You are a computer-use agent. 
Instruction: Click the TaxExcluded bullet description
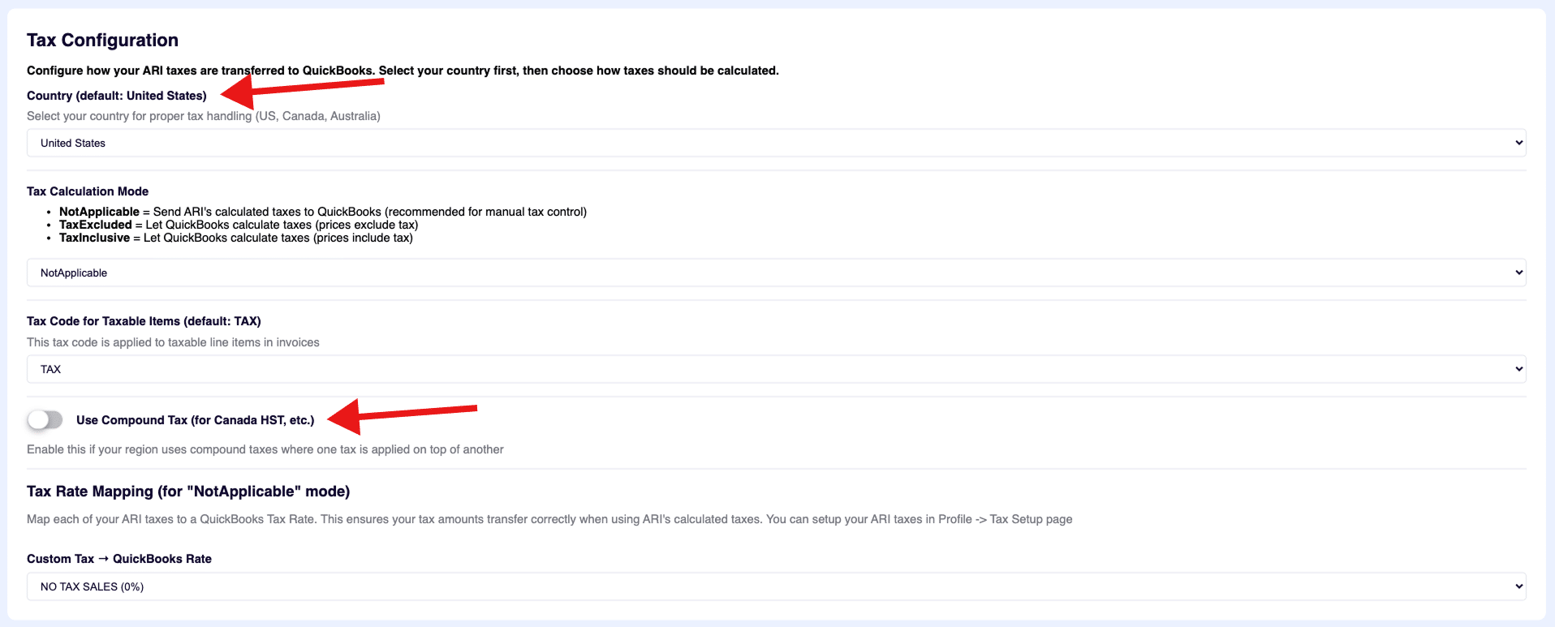point(239,225)
